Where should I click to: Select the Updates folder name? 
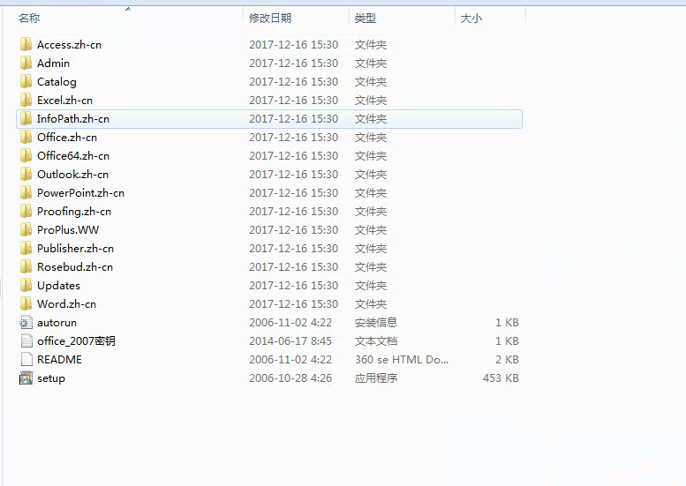point(58,286)
